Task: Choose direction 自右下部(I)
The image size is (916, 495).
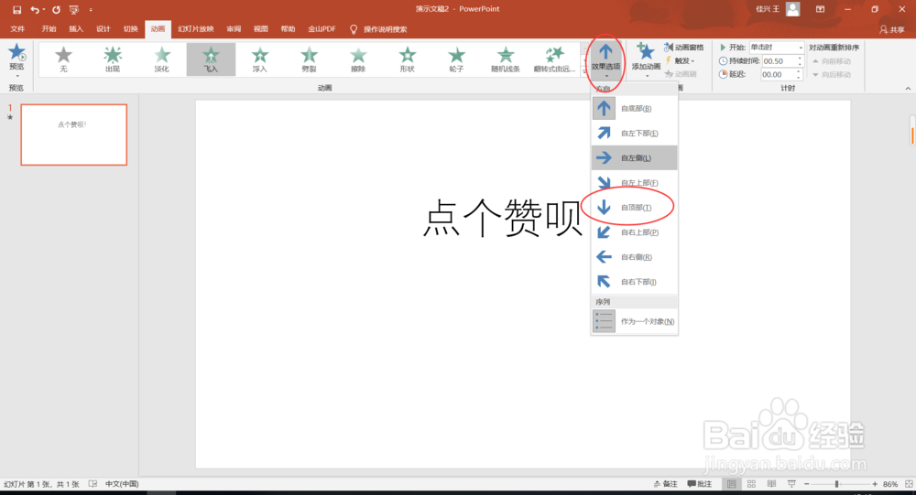Action: point(635,282)
